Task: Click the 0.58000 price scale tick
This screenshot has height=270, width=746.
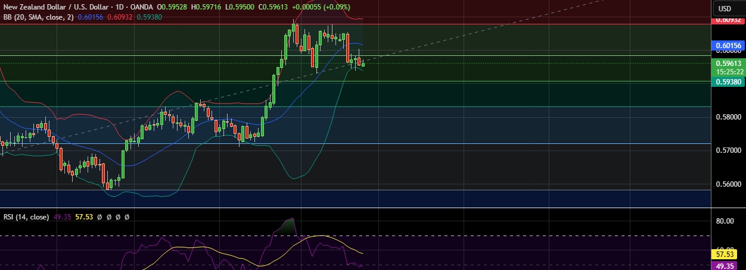Action: (729, 117)
